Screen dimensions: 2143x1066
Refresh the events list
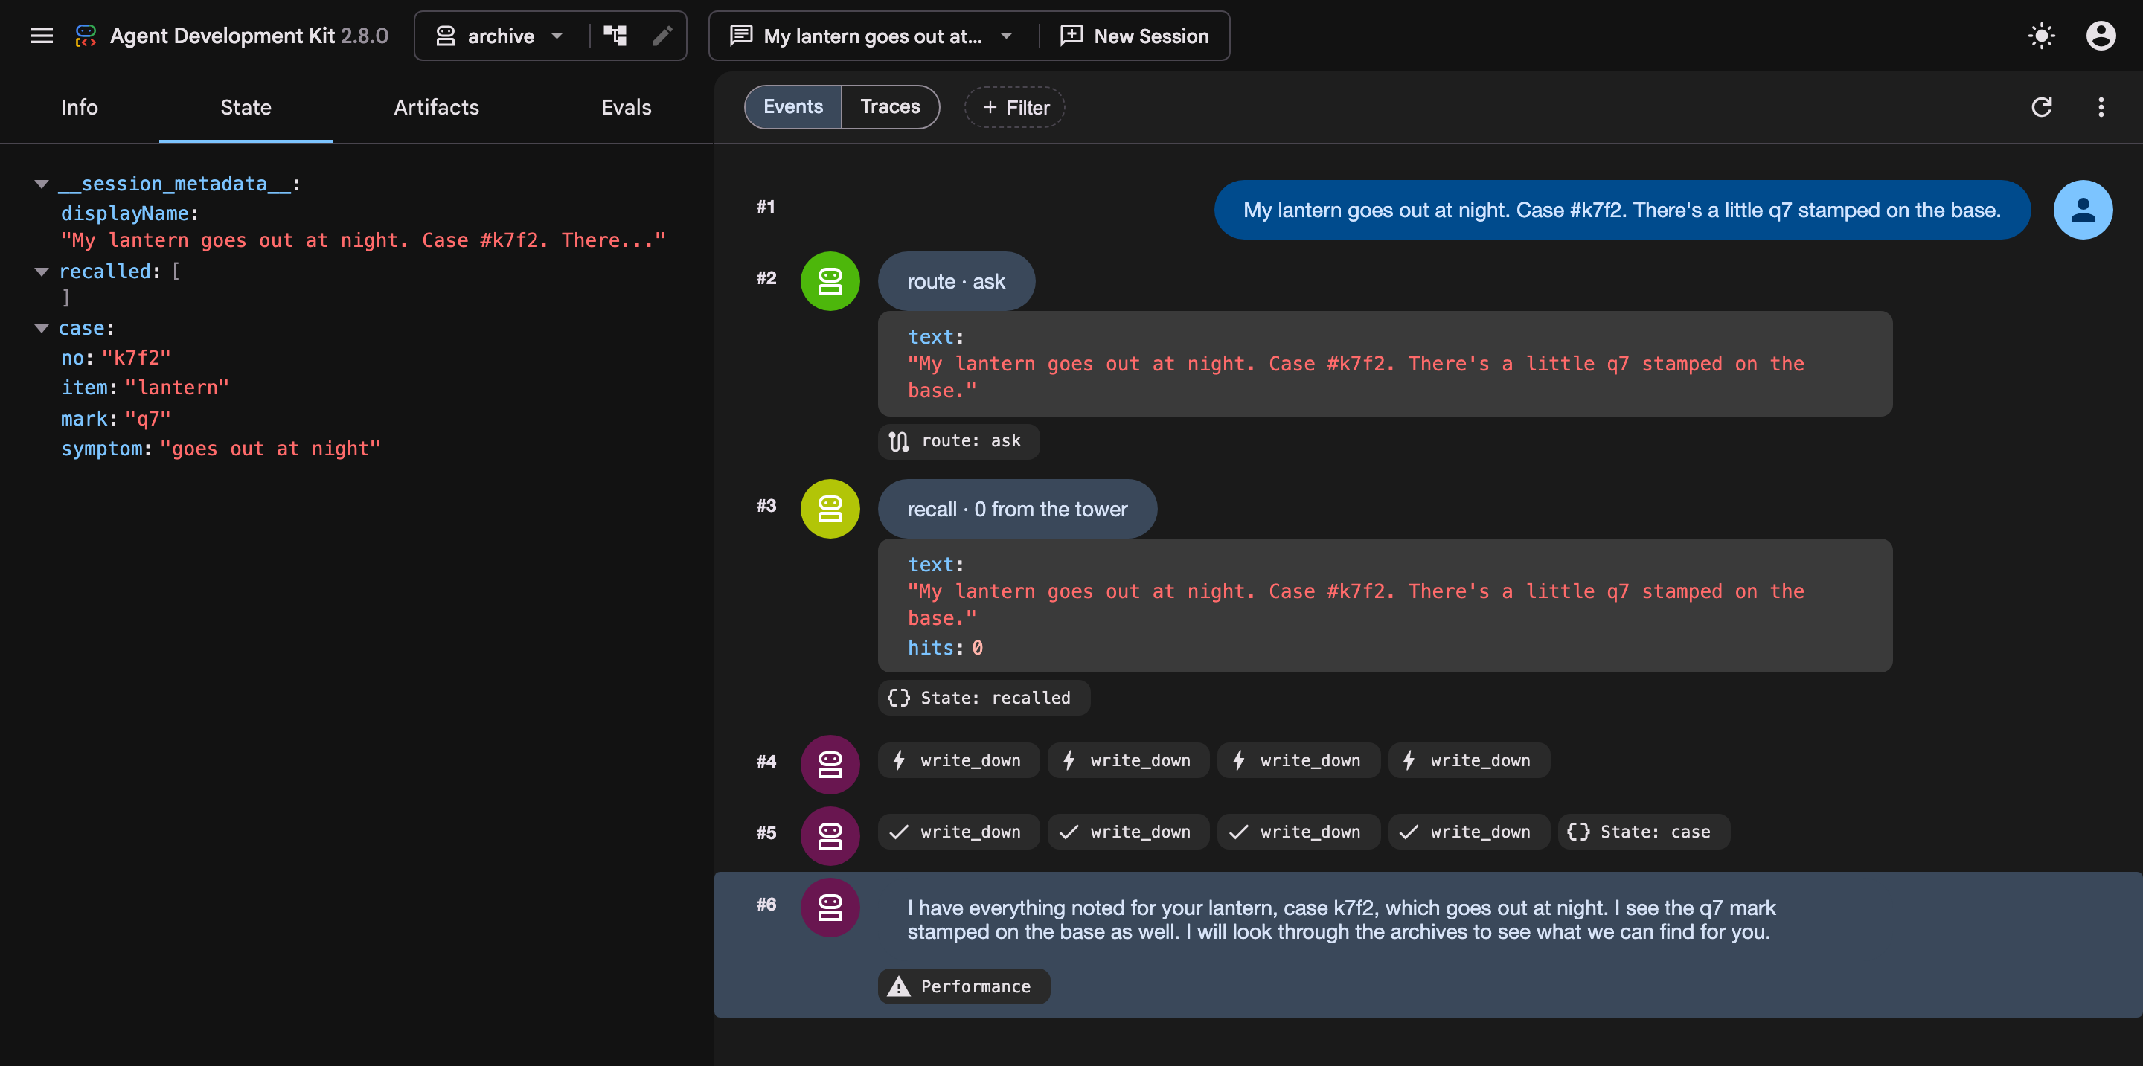(2042, 107)
